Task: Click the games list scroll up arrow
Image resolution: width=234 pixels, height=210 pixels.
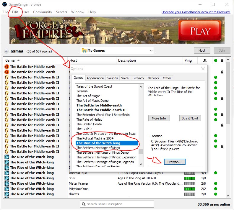Action: (x=141, y=87)
